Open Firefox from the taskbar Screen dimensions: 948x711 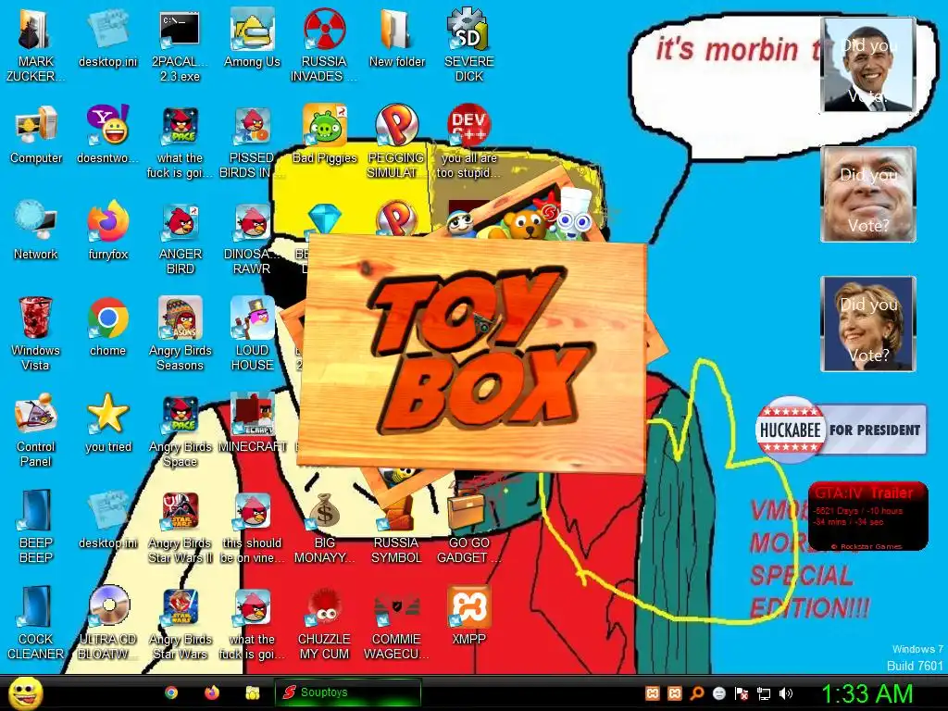212,692
